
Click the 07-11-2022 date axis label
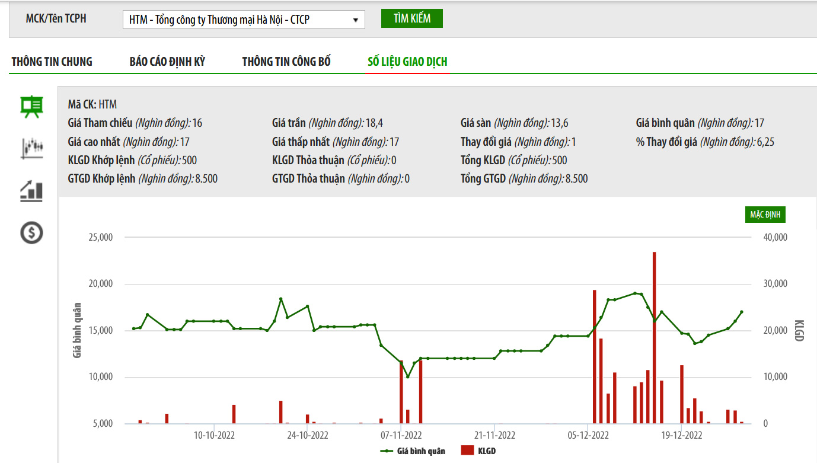tap(401, 436)
